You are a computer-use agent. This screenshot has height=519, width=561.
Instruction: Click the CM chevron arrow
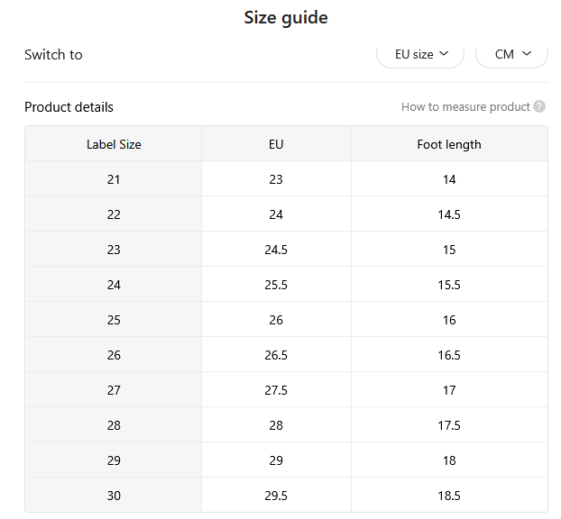[527, 54]
